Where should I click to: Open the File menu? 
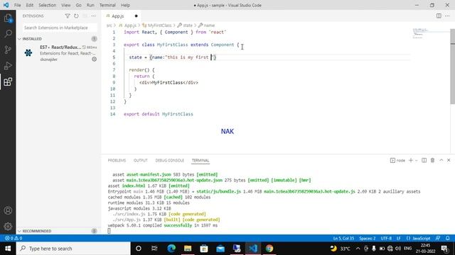[17, 5]
